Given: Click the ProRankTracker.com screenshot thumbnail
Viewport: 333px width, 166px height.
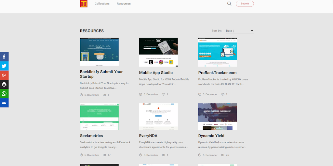Looking at the screenshot, I should [218, 52].
